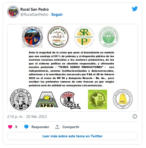Click the Sociedad Rural de Rojas logo

(21, 100)
